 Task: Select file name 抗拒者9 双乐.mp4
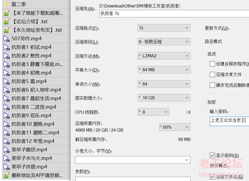click(x=31, y=116)
